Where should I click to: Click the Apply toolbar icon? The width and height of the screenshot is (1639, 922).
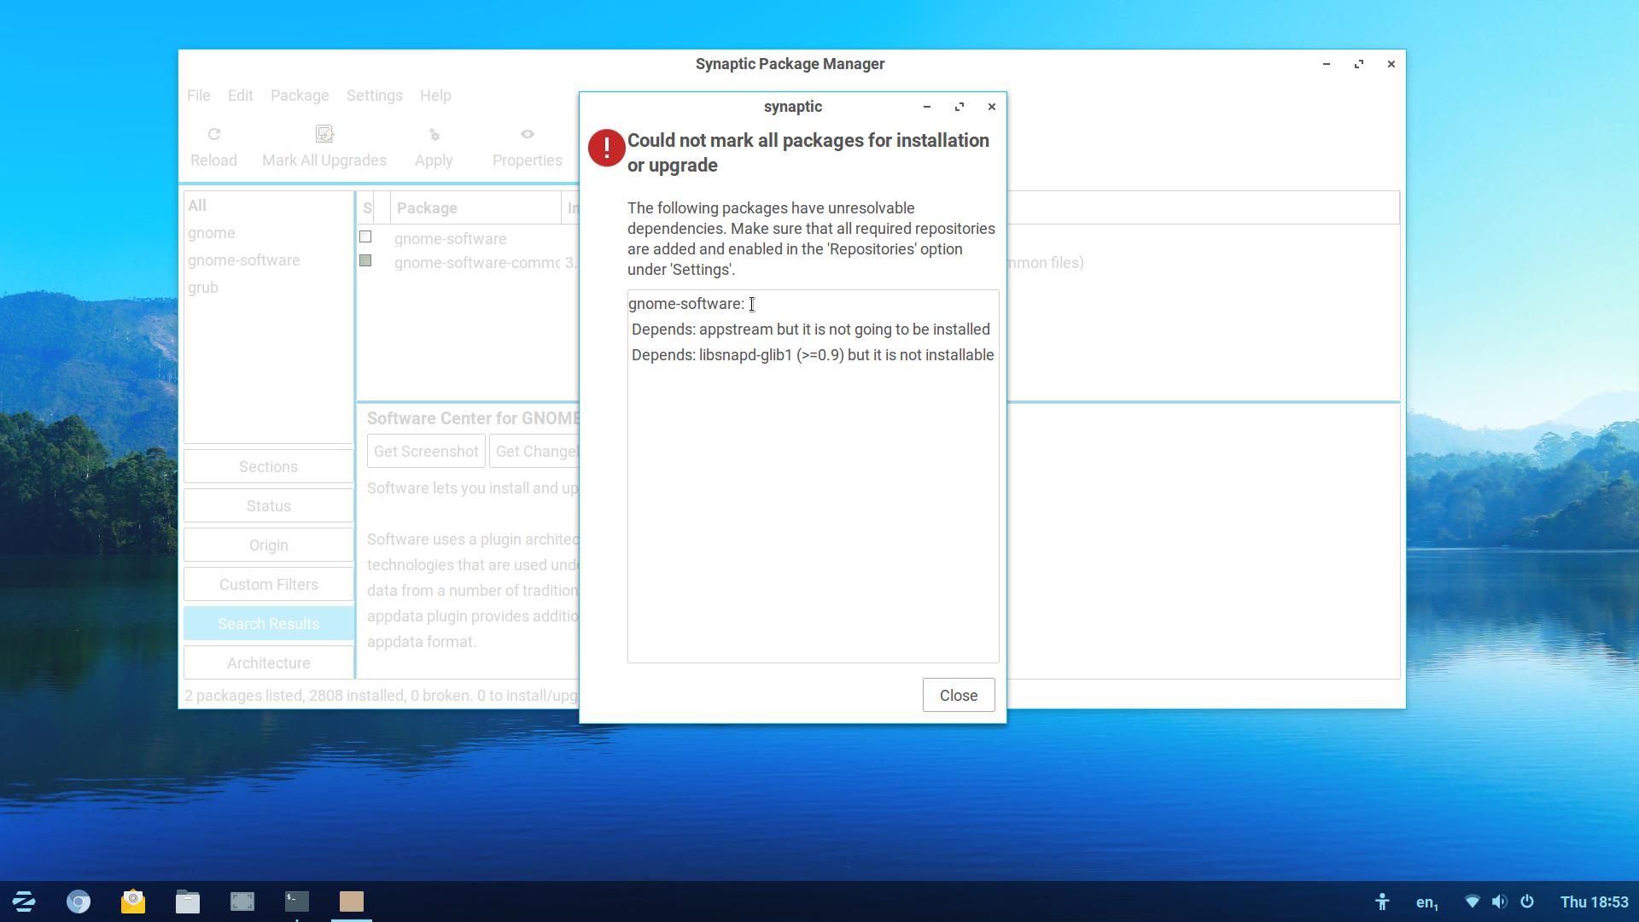434,135
